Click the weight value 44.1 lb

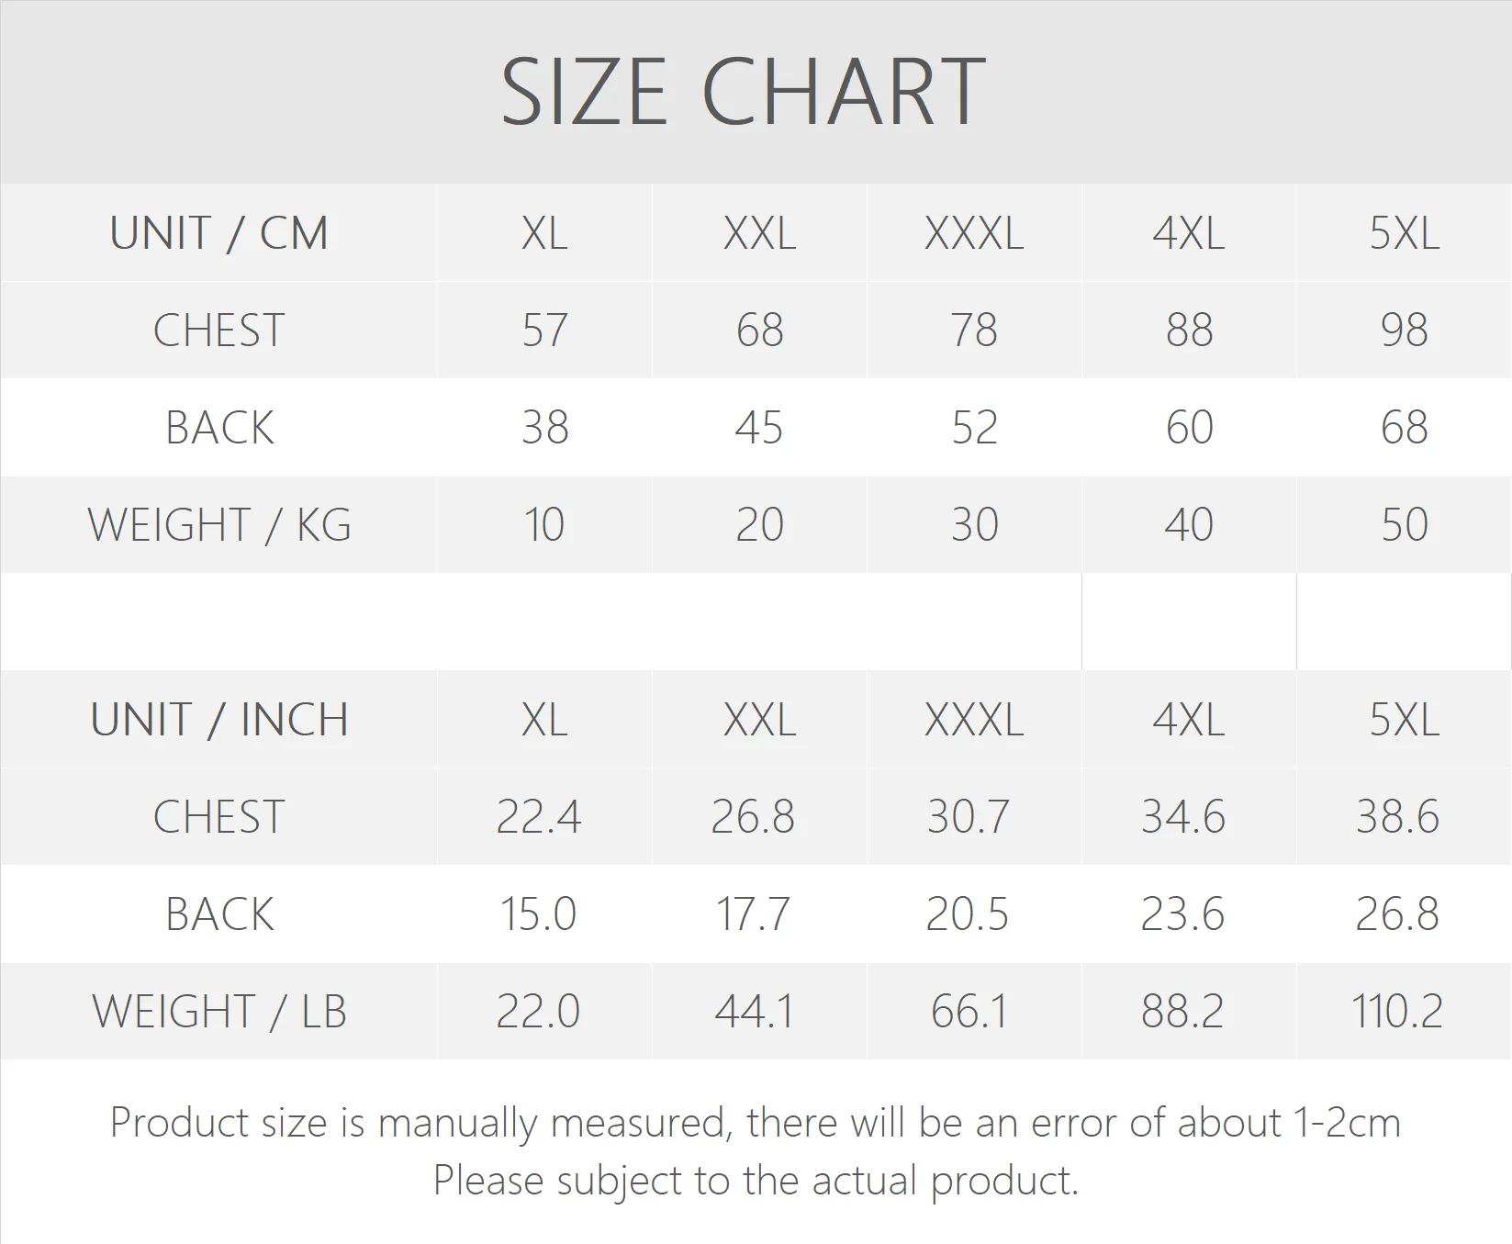coord(753,1012)
